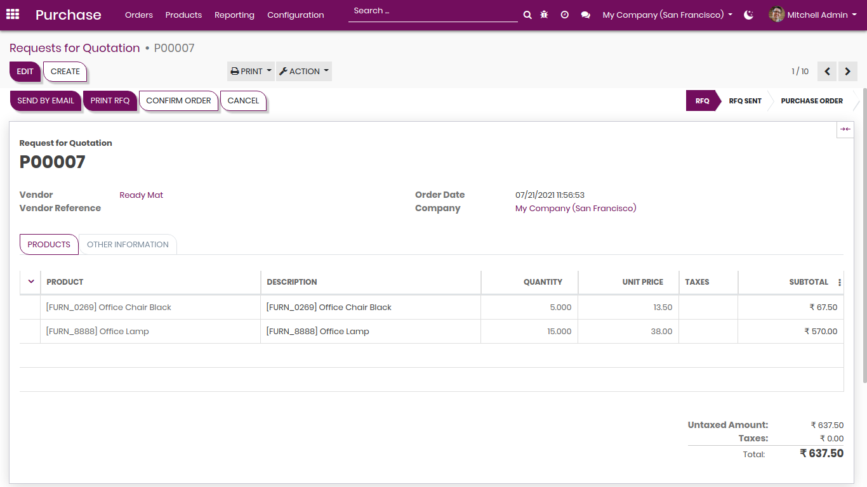Select RFQ Sent status stage

pos(745,101)
